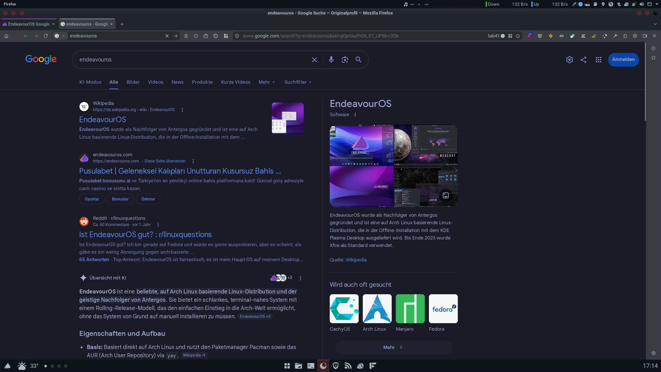Screen dimensions: 661x372
Task: Open the Firefox extensions puzzle icon
Action: 625,36
